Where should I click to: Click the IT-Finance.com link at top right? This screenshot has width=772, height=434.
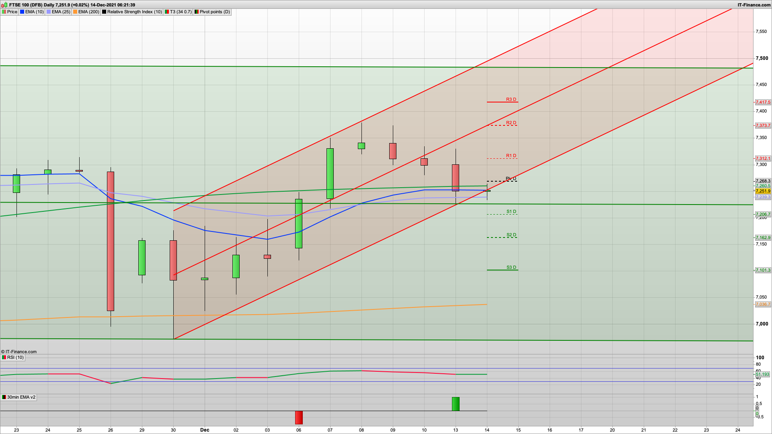point(754,5)
